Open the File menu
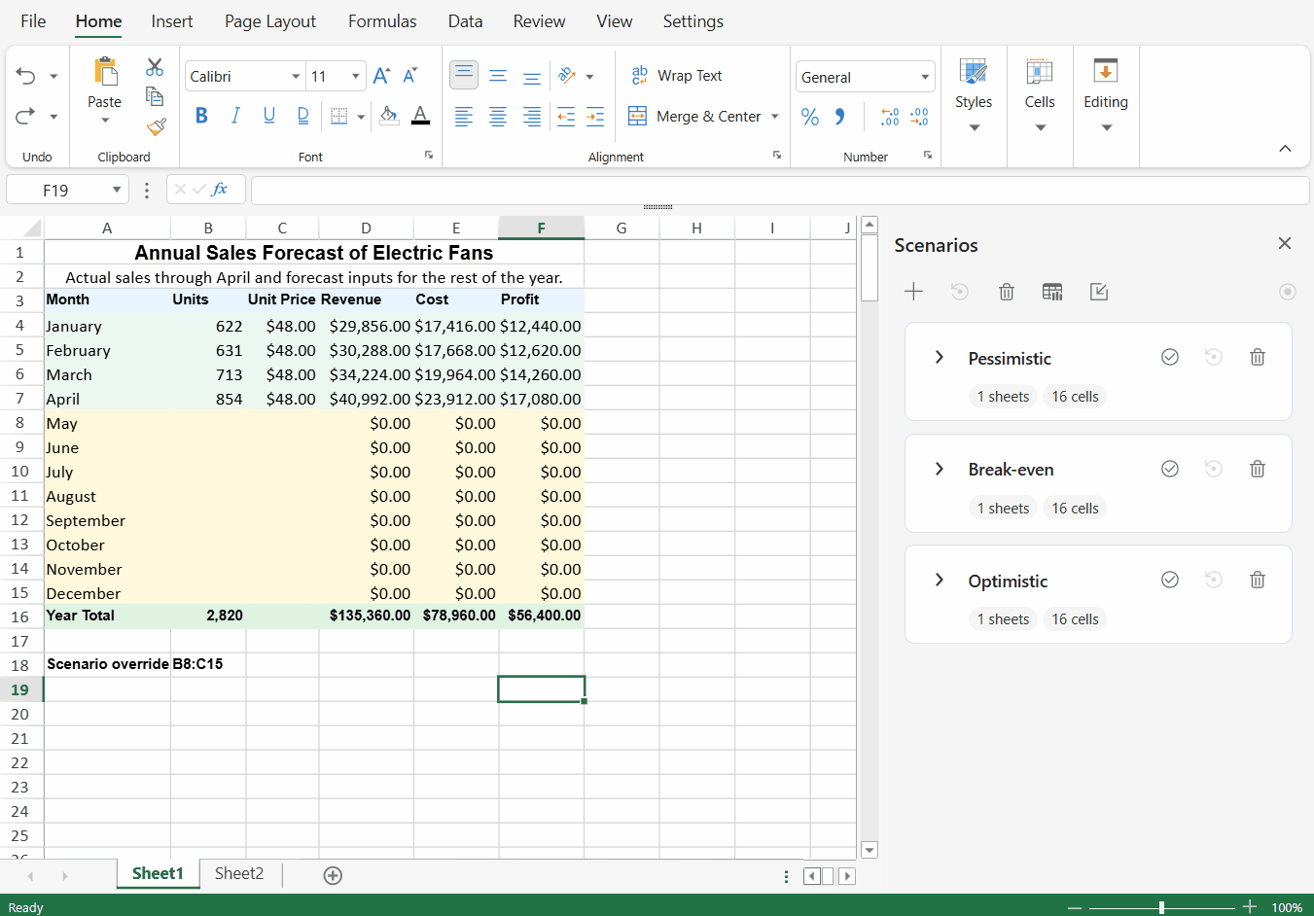This screenshot has height=916, width=1314. tap(33, 21)
